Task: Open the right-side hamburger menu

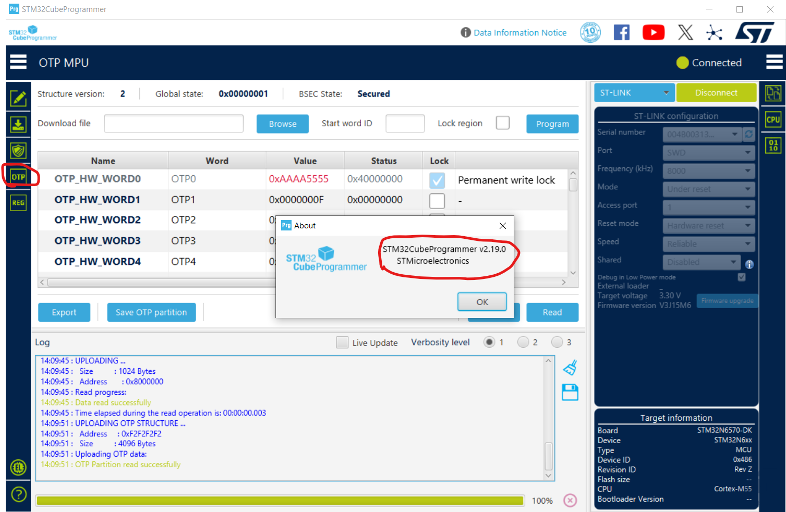Action: pos(775,62)
